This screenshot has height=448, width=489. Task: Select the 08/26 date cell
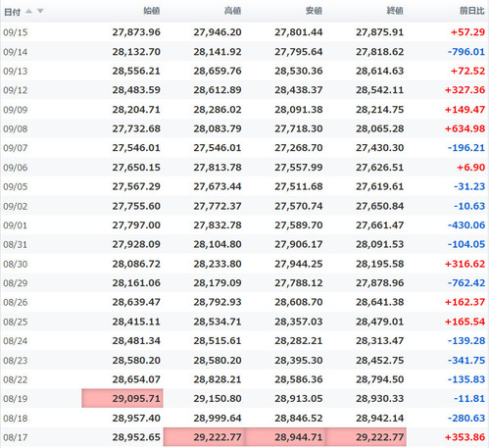16,303
